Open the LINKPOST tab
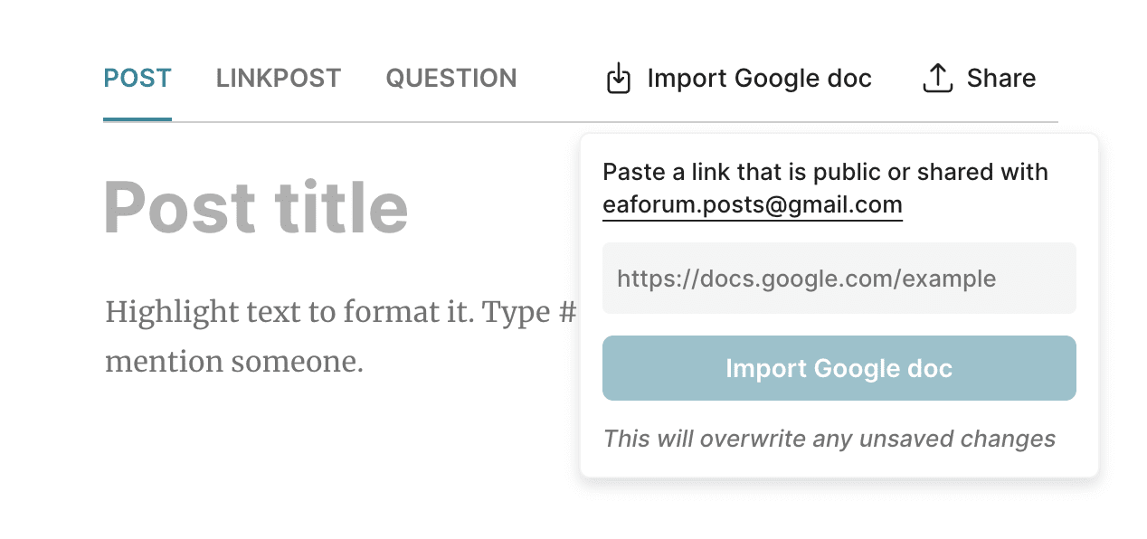The height and width of the screenshot is (539, 1147). [x=279, y=79]
